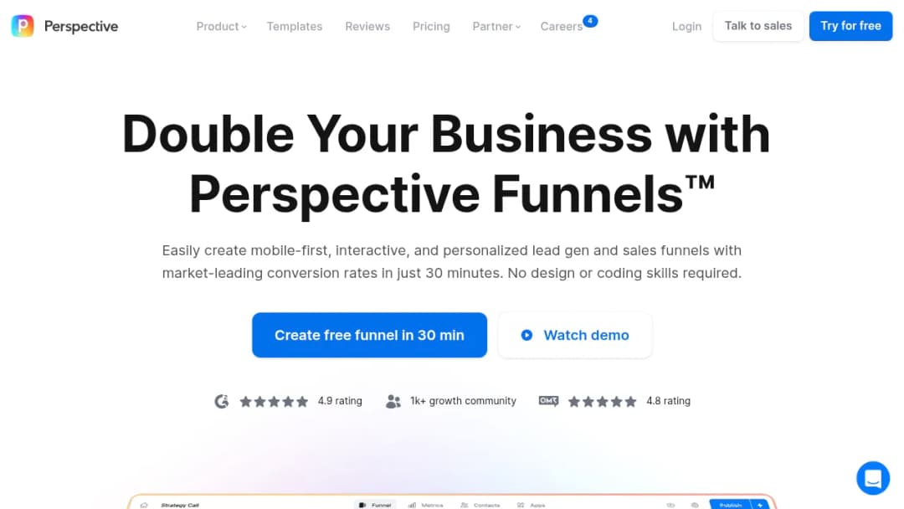This screenshot has width=904, height=509.
Task: Click the stars beside the 4.9 rating
Action: [274, 401]
